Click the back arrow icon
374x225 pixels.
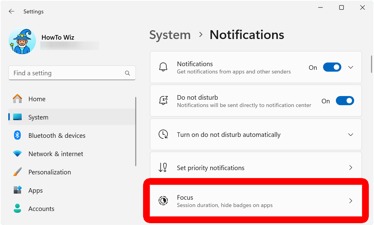click(12, 12)
